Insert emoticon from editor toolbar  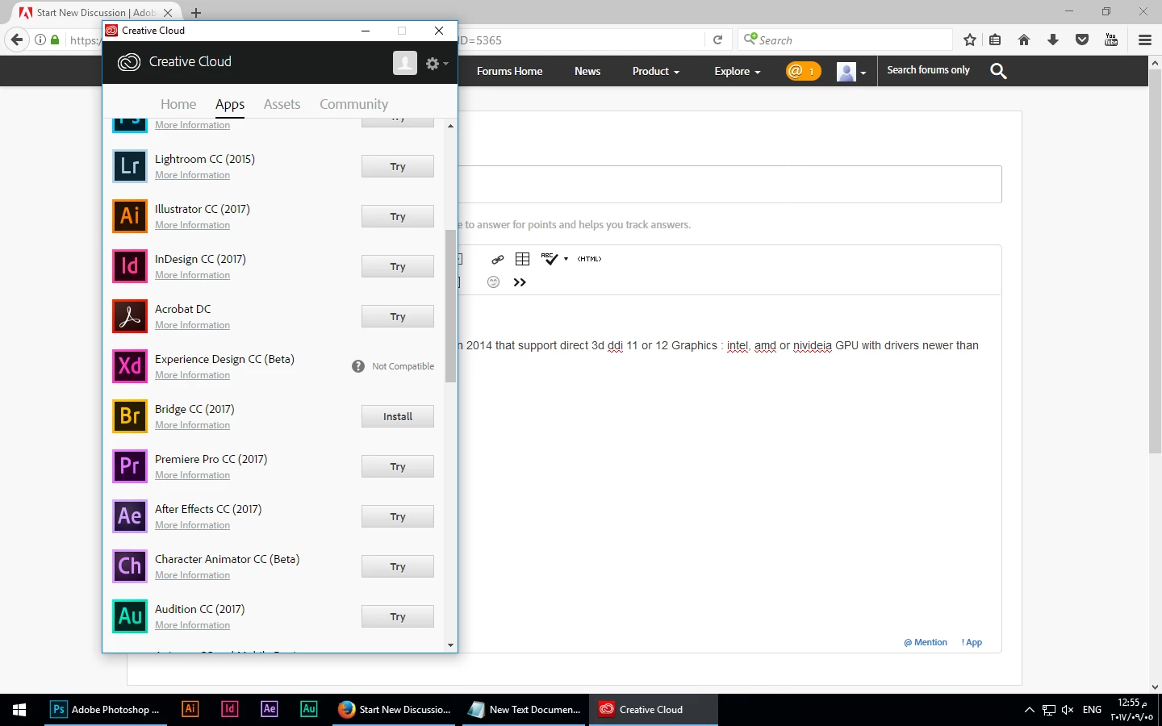[x=494, y=282]
